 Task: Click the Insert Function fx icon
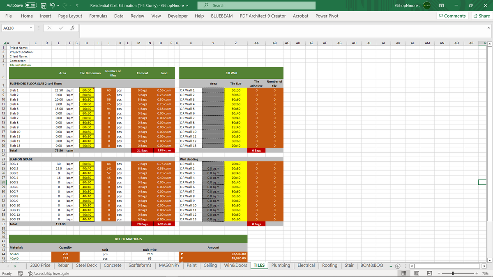tap(72, 28)
